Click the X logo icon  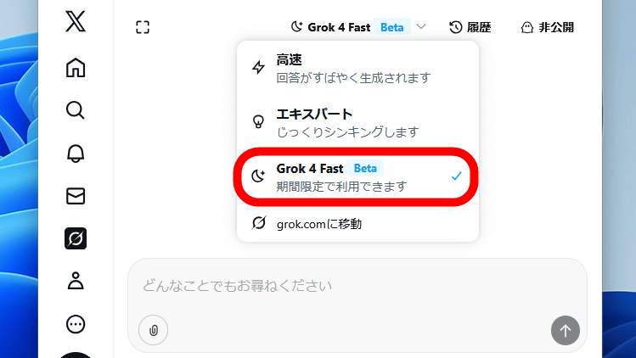[x=76, y=23]
